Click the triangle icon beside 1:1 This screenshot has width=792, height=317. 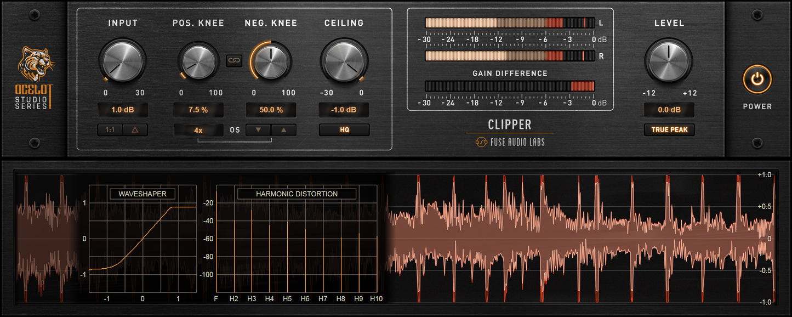[x=135, y=129]
